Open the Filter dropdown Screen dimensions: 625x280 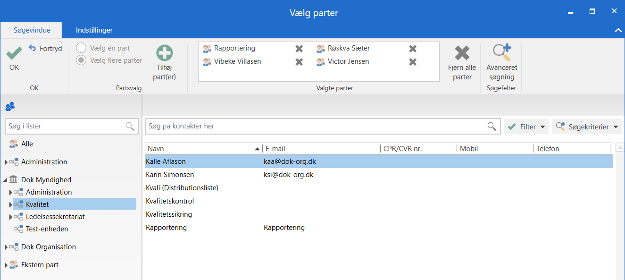[x=526, y=127]
